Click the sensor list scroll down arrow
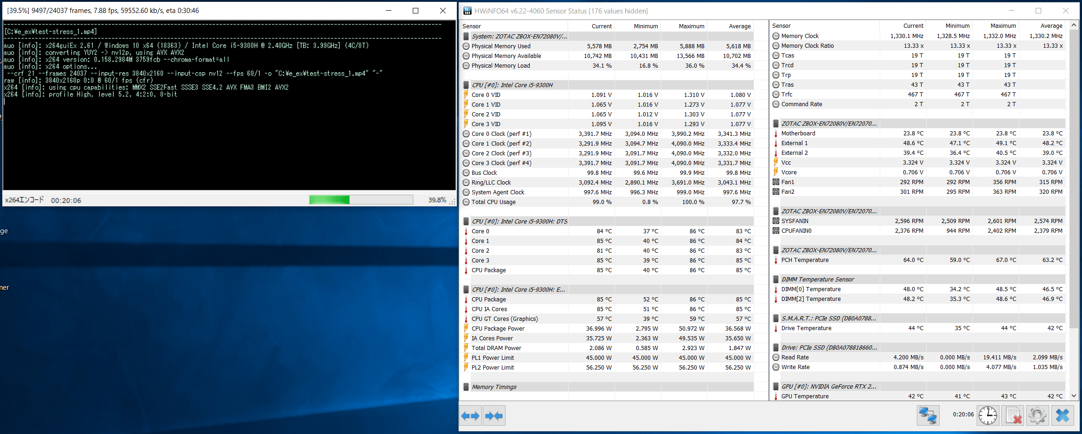 click(x=1074, y=396)
